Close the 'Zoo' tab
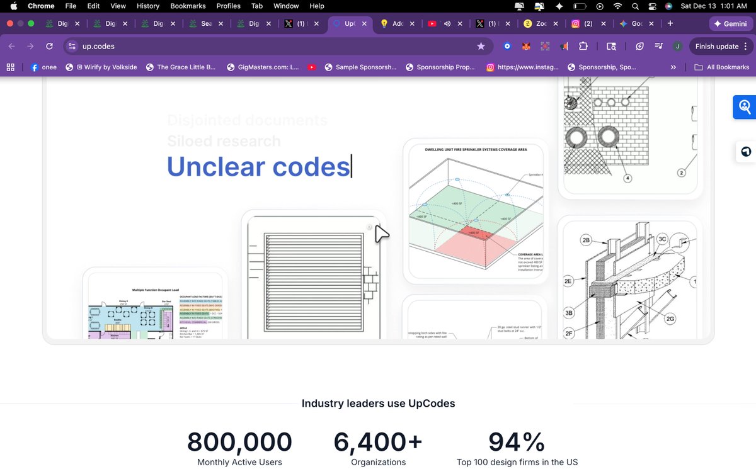Image resolution: width=756 pixels, height=469 pixels. click(x=556, y=24)
